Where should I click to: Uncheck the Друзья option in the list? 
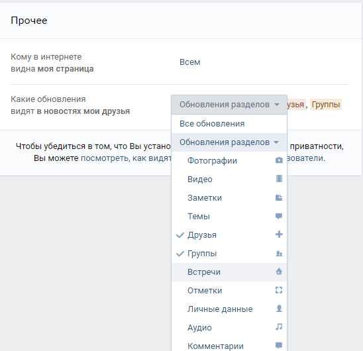(x=229, y=235)
